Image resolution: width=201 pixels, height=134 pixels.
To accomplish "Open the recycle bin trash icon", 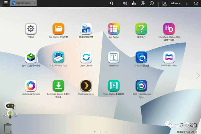I will (8, 128).
